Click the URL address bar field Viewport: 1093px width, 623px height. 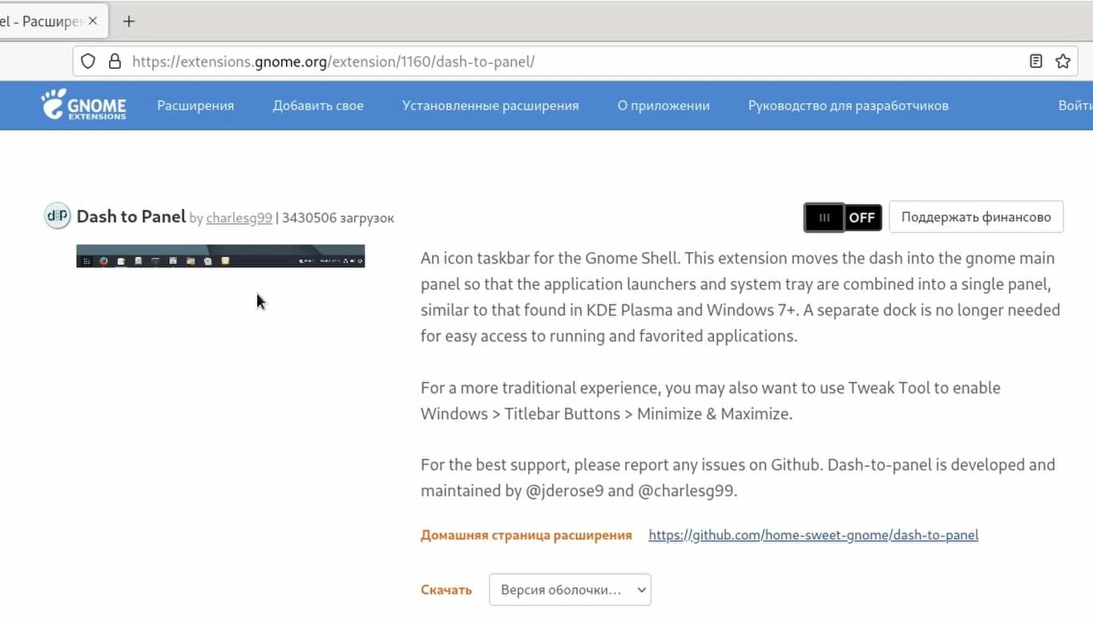click(x=577, y=62)
